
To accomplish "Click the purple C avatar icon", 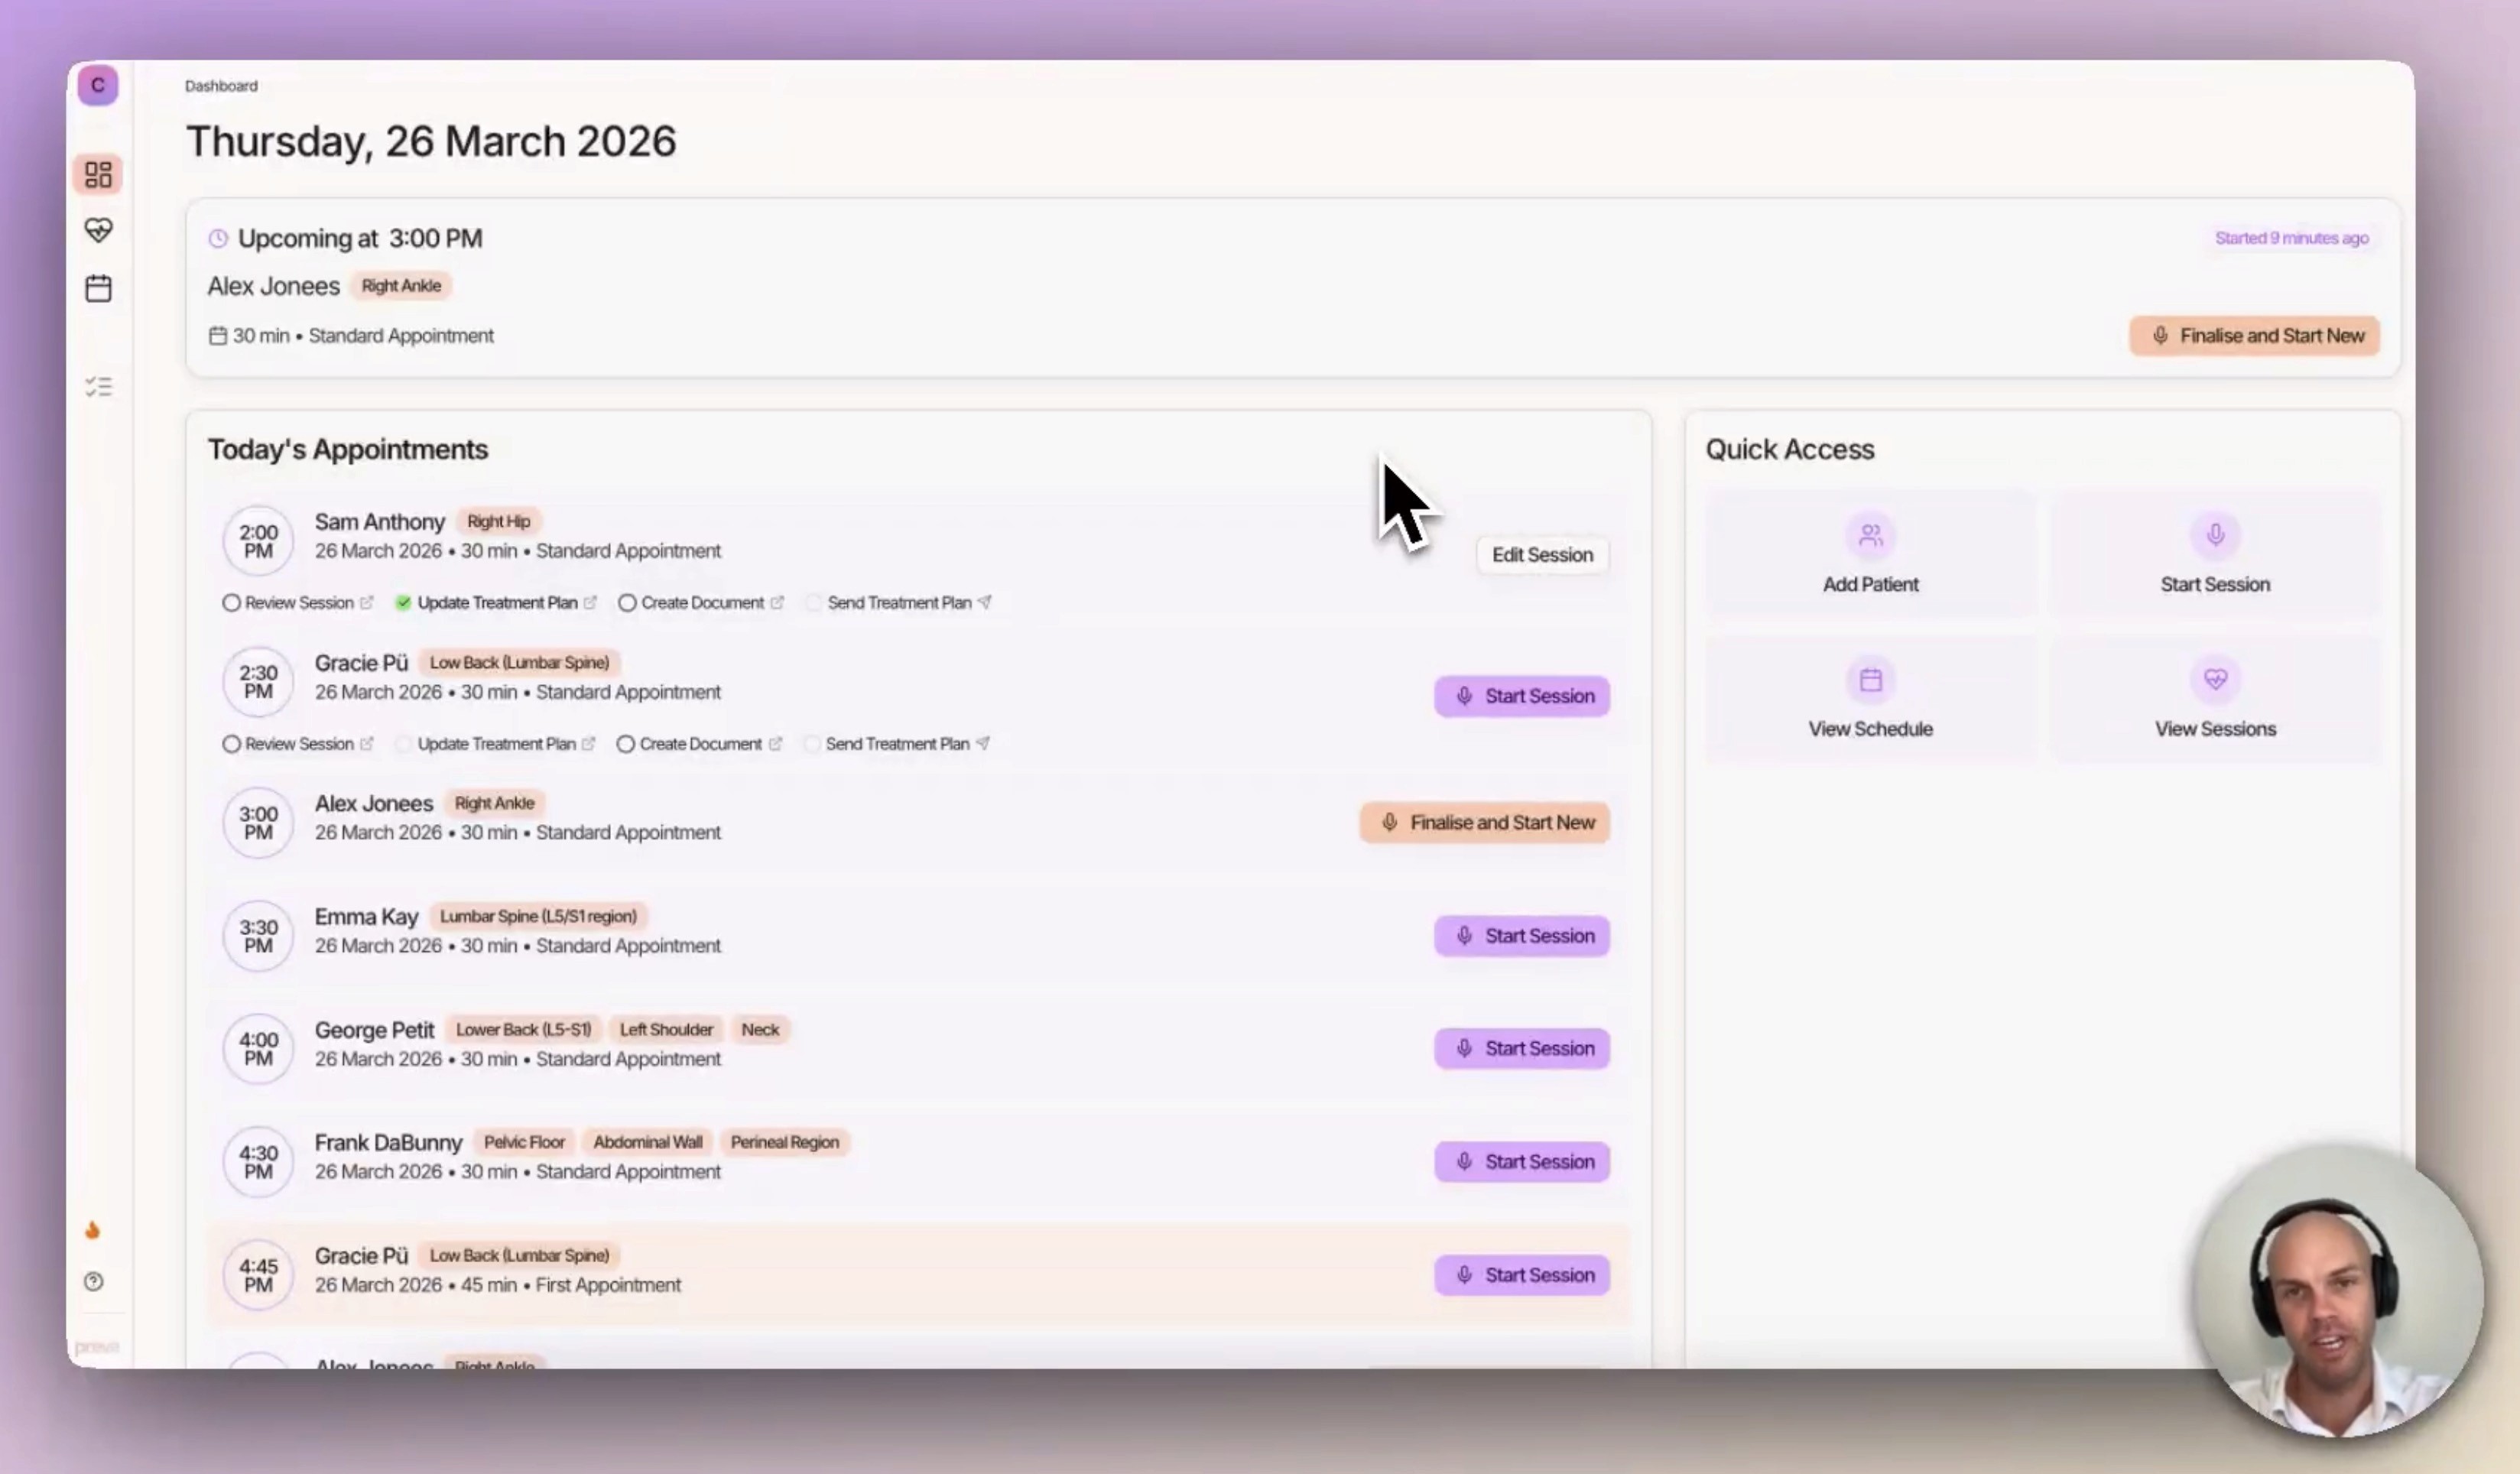I will pyautogui.click(x=98, y=85).
